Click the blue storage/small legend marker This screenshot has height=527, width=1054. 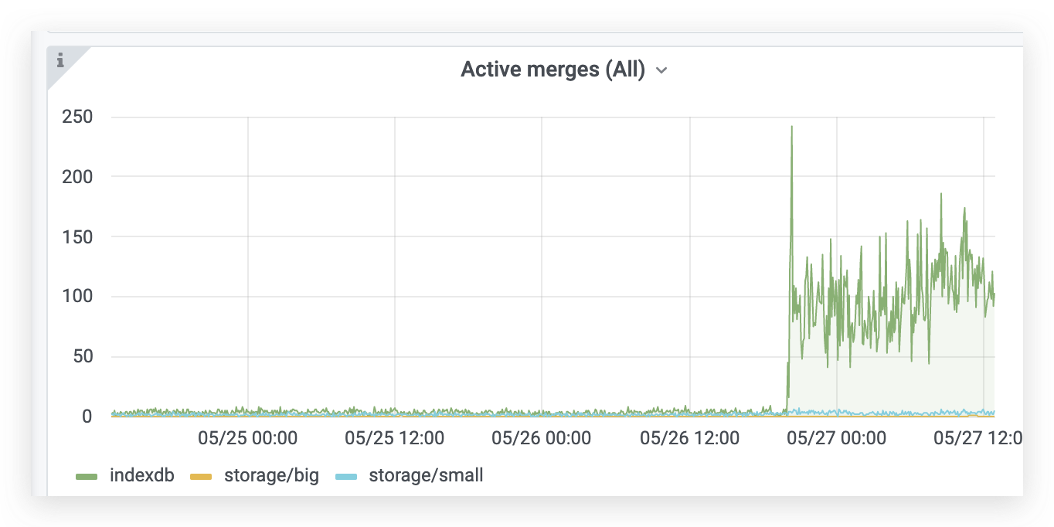[x=347, y=475]
